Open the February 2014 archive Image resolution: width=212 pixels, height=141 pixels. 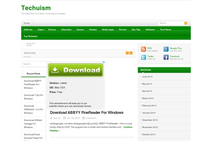point(149,105)
